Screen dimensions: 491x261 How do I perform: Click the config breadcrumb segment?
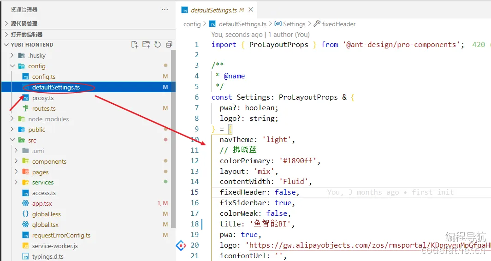[192, 24]
